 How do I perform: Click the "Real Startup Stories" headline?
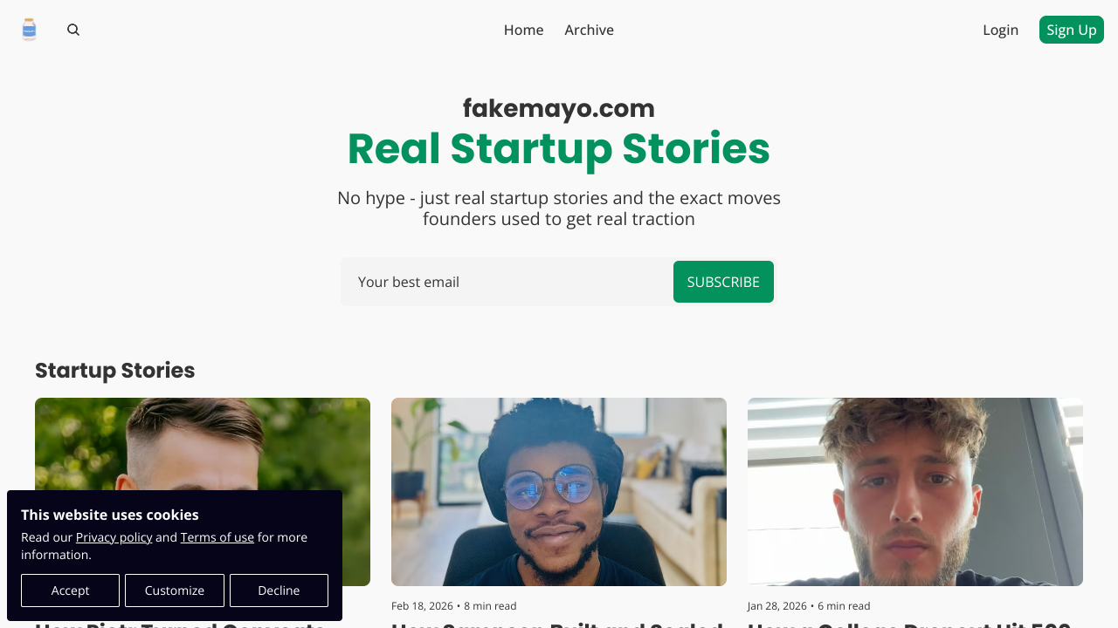tap(559, 148)
